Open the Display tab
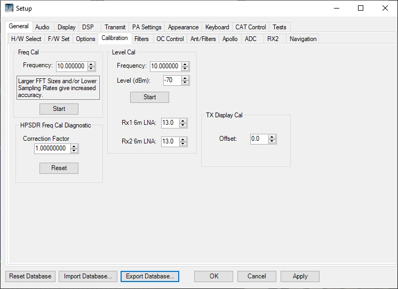 click(x=67, y=27)
